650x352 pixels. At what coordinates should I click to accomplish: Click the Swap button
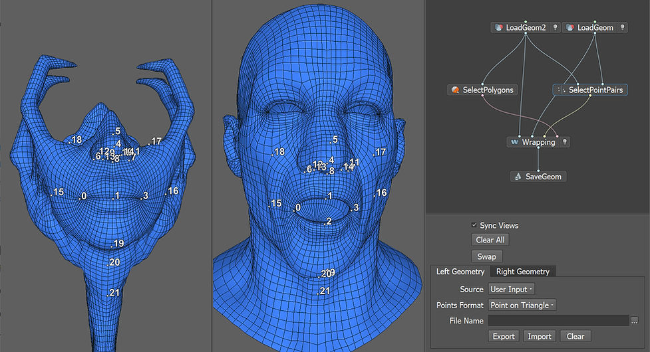(486, 256)
